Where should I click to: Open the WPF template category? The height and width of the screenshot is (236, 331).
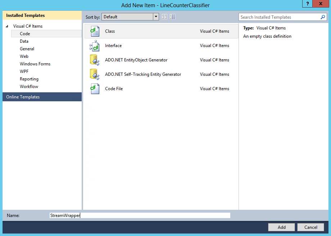coord(24,71)
